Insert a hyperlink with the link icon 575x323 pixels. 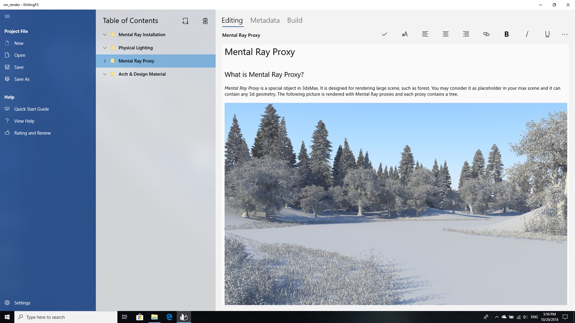coord(486,34)
